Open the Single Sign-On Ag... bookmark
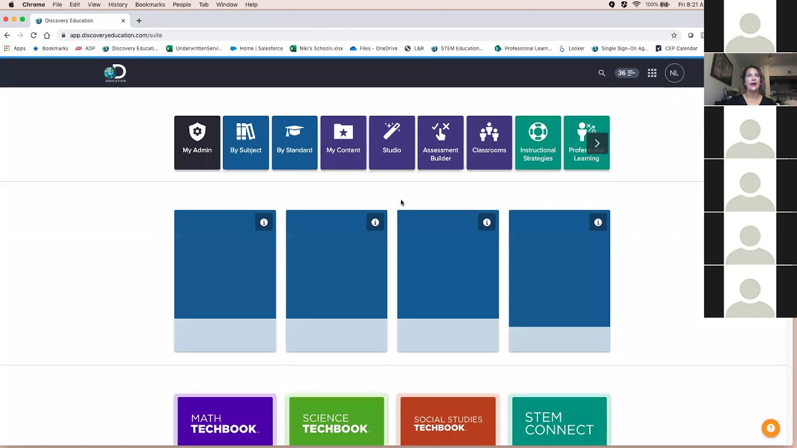Image resolution: width=797 pixels, height=448 pixels. tap(620, 49)
